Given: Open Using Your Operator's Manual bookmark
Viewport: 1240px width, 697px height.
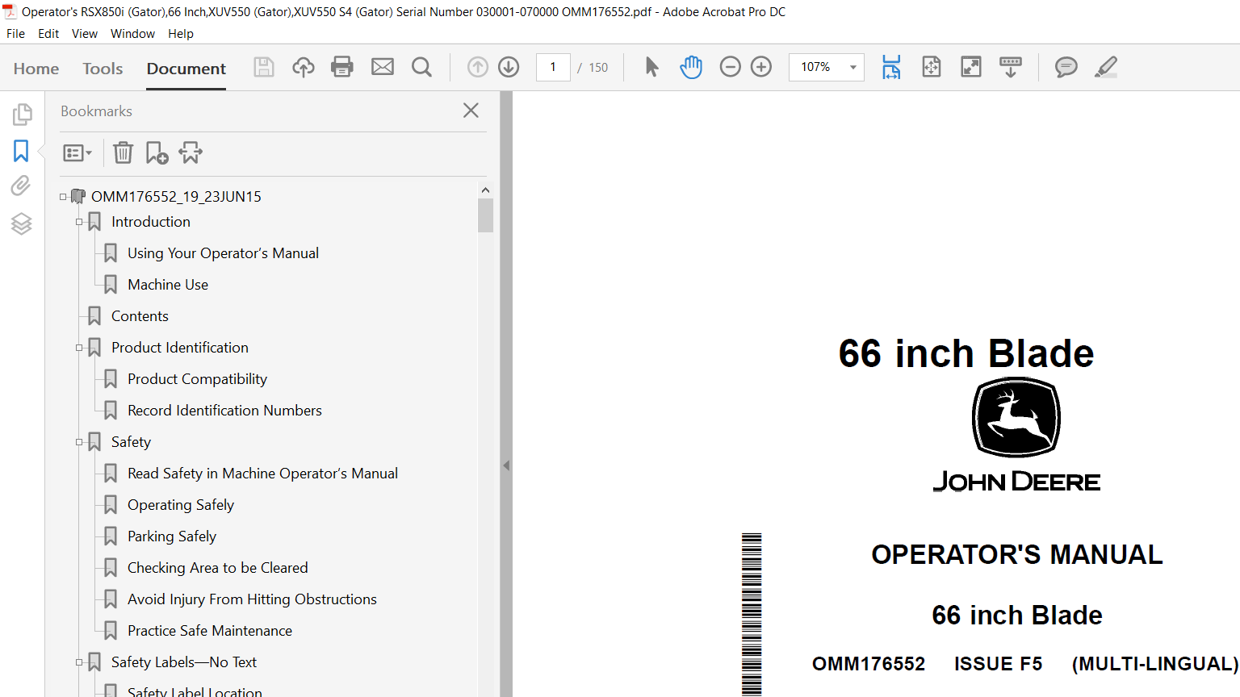Looking at the screenshot, I should (223, 253).
